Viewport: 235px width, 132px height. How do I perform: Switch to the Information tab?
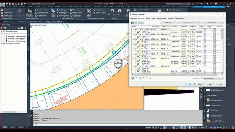[x=133, y=18]
